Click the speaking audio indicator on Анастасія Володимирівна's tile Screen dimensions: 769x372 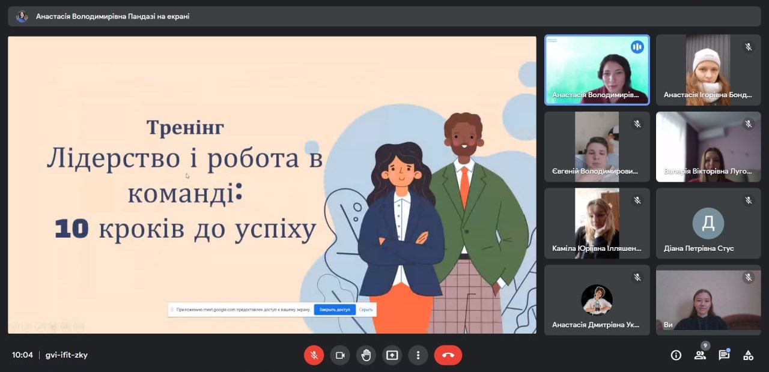pos(637,47)
